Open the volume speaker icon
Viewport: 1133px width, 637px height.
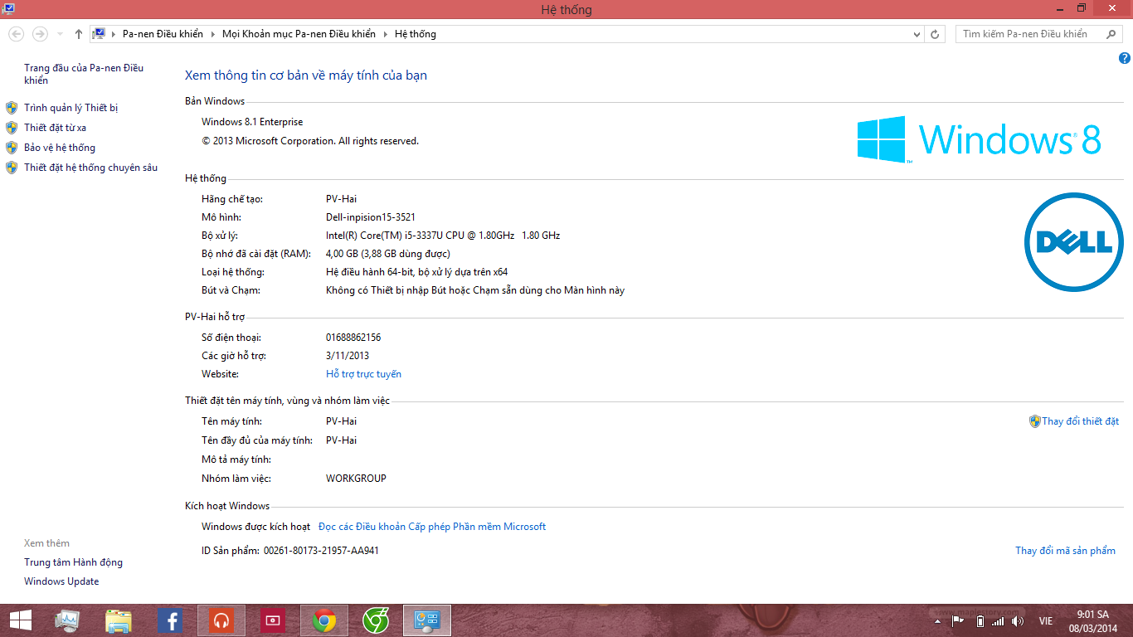click(1018, 621)
